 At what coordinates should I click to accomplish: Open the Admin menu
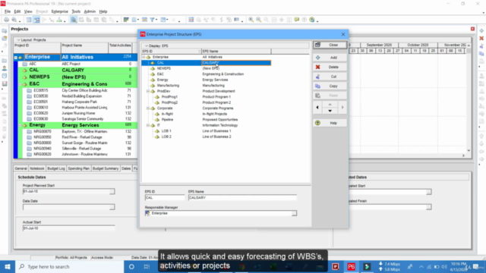pos(90,11)
